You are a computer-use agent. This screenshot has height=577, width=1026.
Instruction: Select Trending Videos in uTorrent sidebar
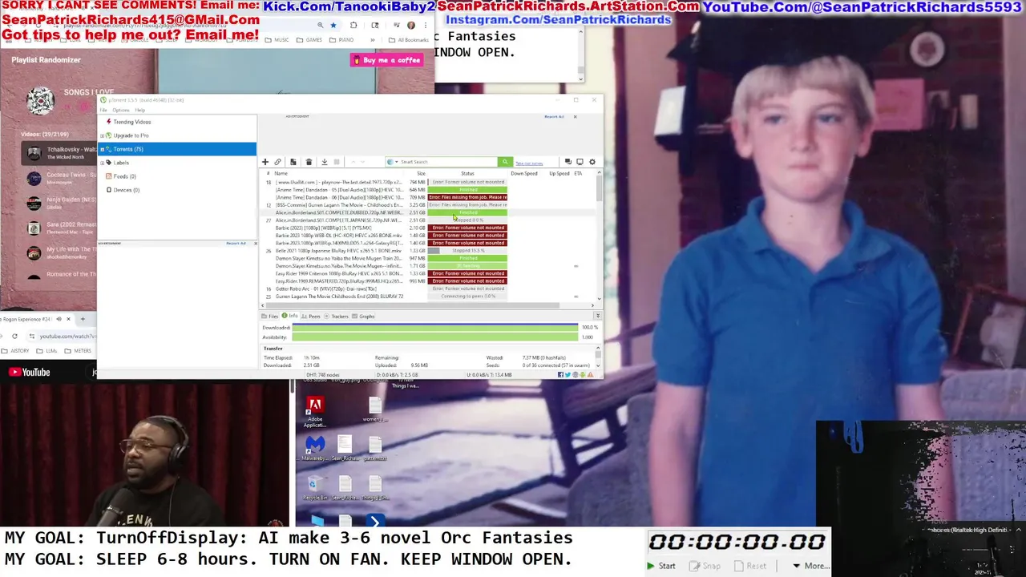[x=132, y=122]
